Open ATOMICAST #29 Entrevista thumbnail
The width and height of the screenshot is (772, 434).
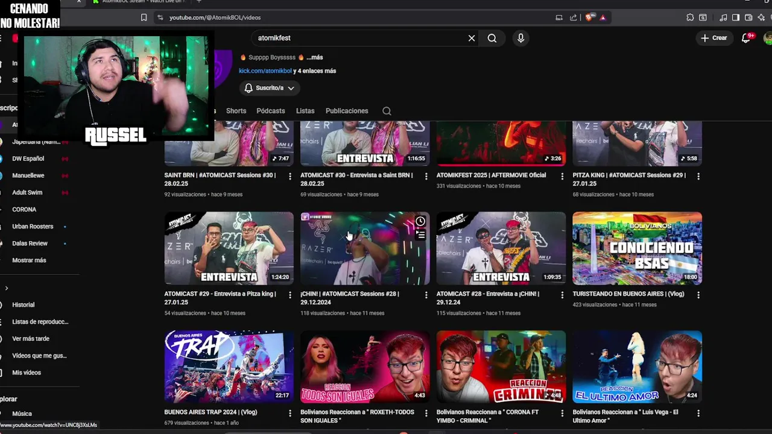229,248
